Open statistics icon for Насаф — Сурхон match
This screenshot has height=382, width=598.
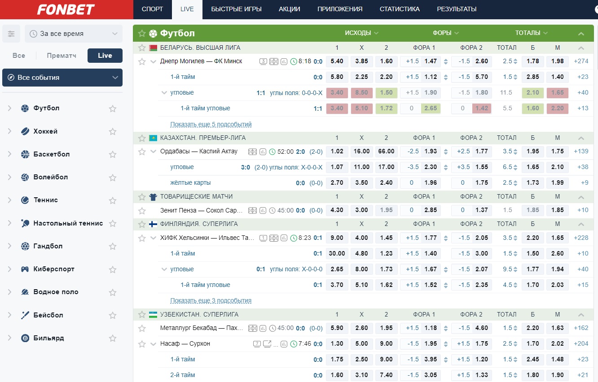pyautogui.click(x=285, y=344)
